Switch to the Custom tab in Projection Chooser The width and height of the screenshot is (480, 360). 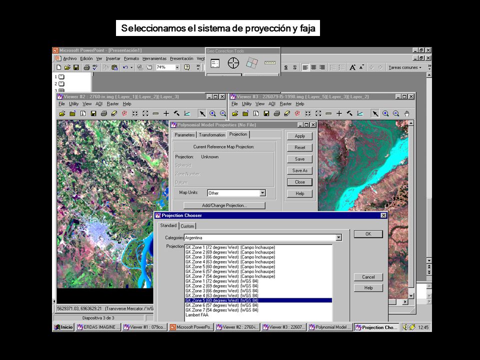(187, 226)
